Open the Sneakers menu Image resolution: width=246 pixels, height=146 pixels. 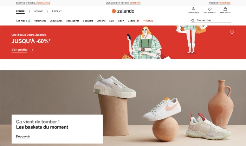(88, 21)
